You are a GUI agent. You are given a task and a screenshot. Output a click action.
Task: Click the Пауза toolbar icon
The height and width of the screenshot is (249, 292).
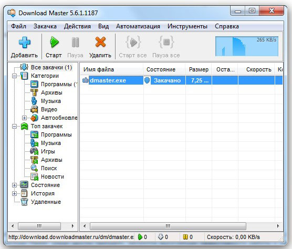[75, 42]
